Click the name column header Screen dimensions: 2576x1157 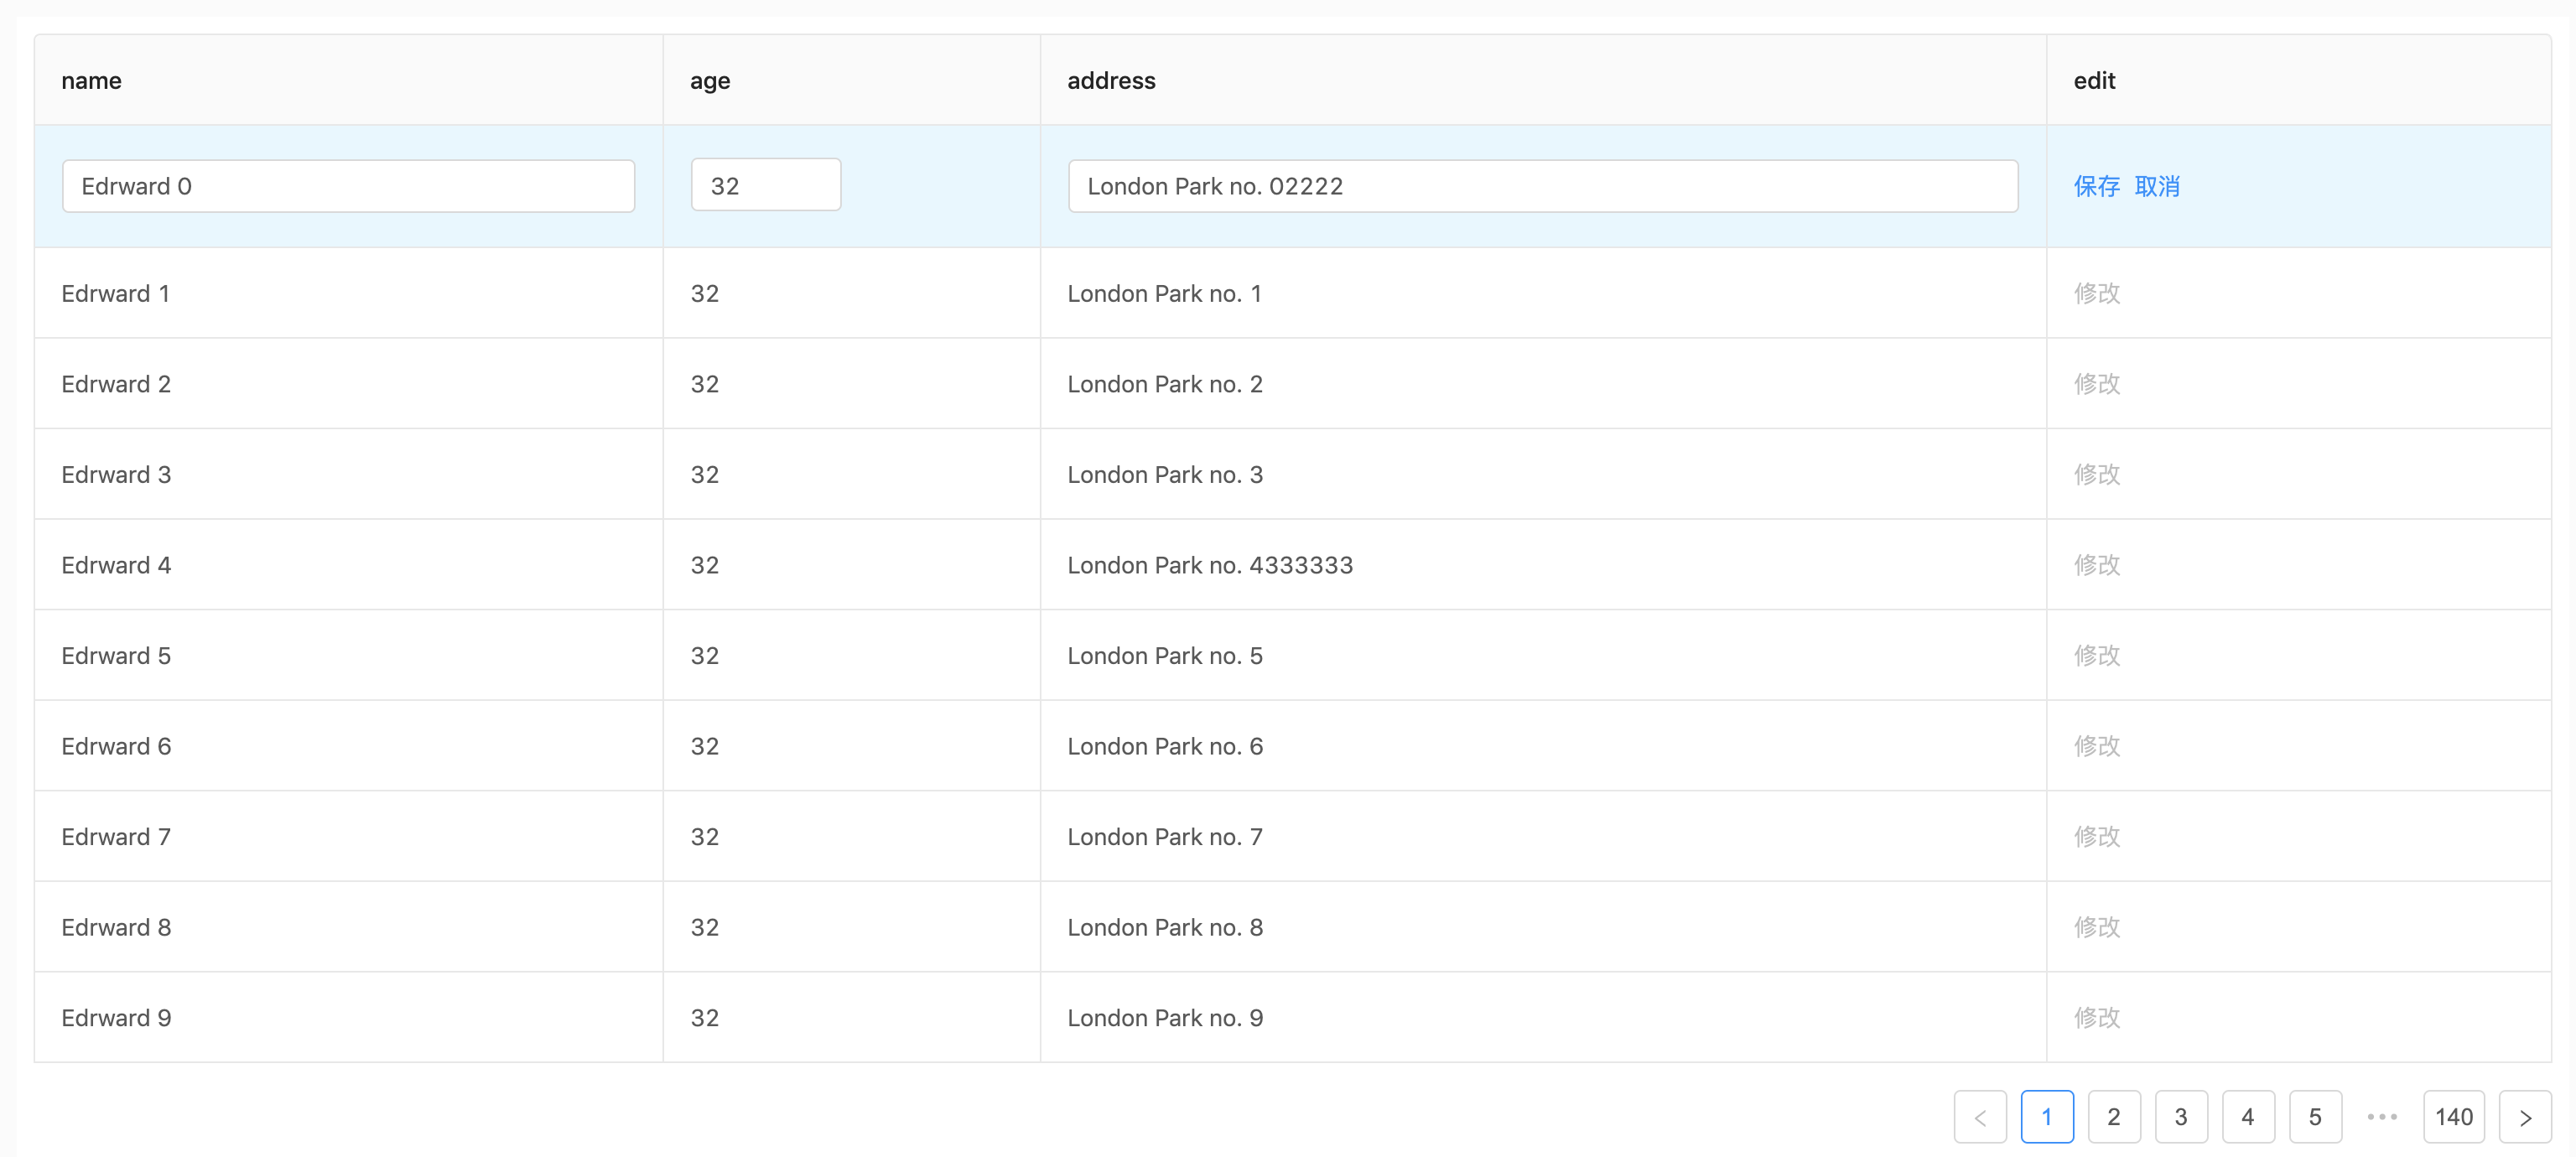point(91,81)
